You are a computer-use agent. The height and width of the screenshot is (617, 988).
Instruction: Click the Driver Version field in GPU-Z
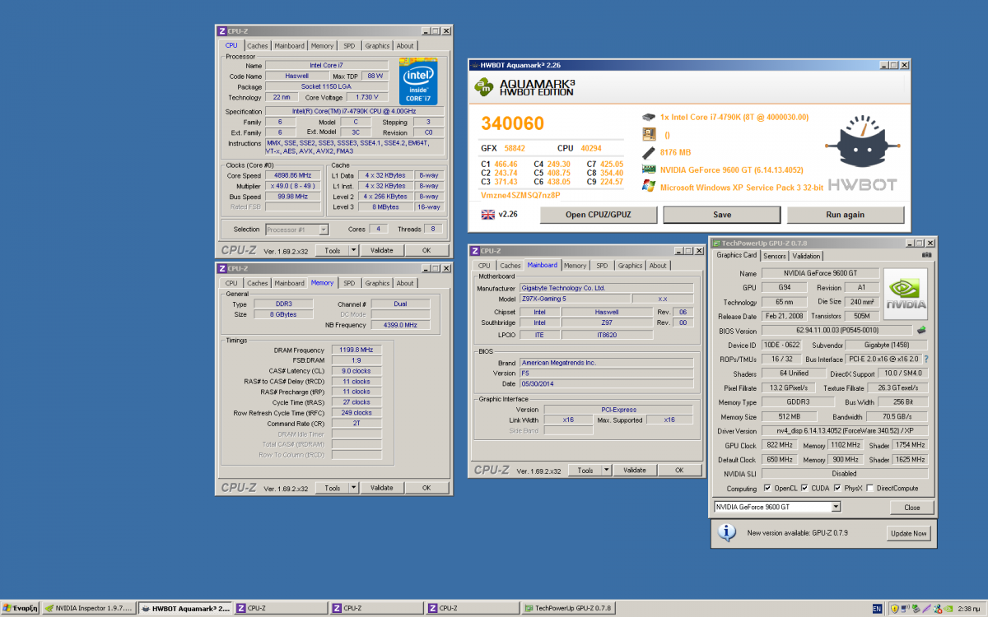point(845,431)
